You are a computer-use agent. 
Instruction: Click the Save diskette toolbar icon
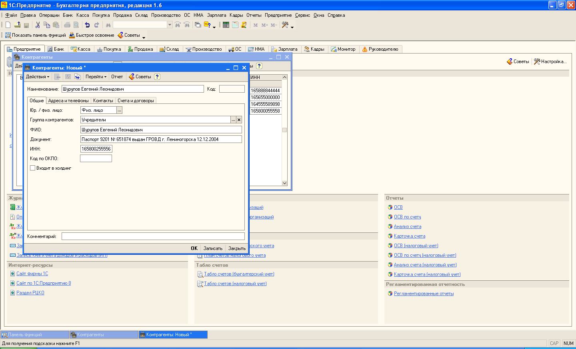[x=26, y=25]
